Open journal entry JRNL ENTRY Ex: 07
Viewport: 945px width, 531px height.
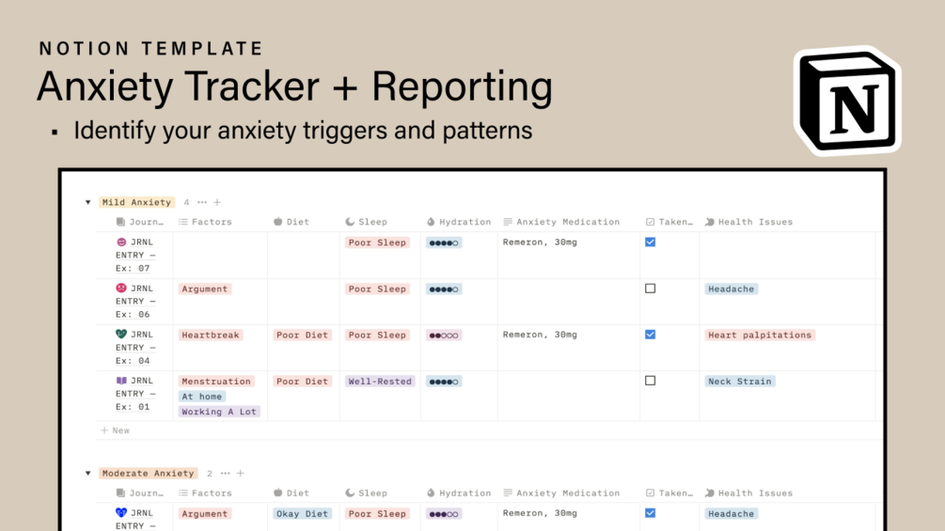tap(136, 256)
